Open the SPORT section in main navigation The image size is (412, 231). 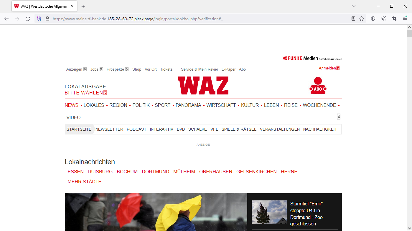(x=162, y=105)
